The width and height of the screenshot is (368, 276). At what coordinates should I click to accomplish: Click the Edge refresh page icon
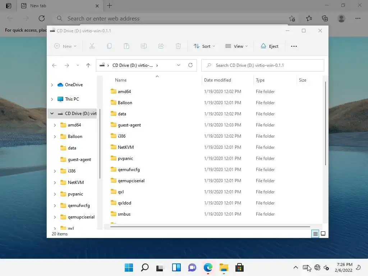42,18
